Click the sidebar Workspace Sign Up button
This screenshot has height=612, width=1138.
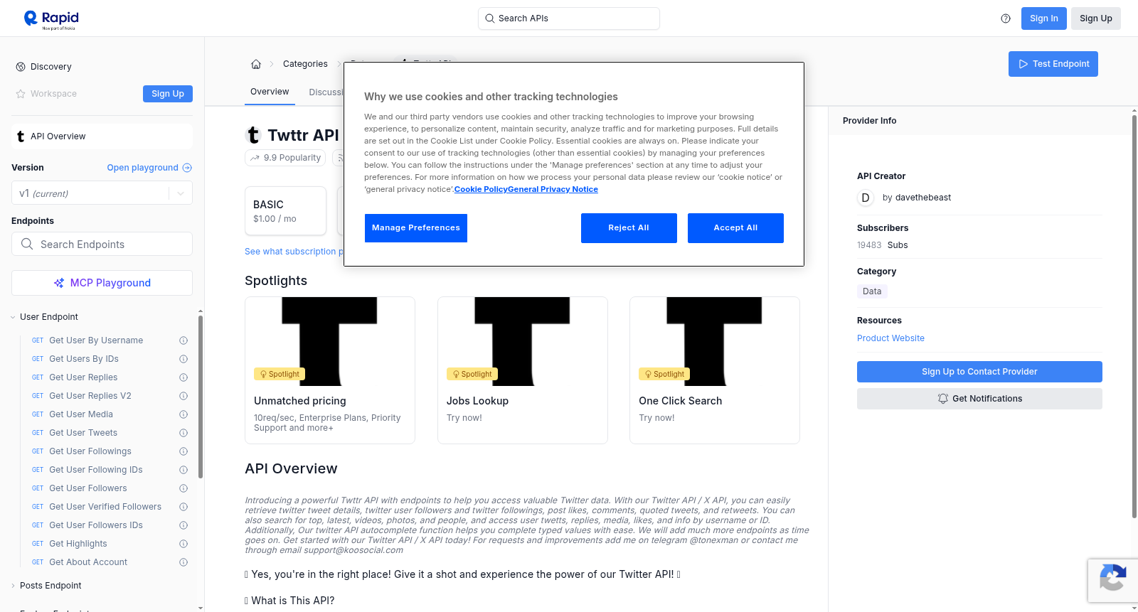tap(168, 94)
